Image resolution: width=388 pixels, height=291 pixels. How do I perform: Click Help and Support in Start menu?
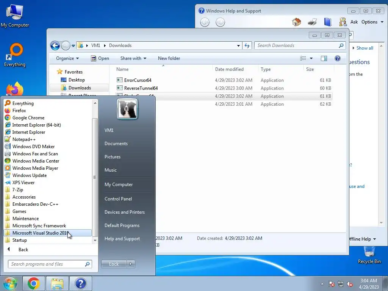pos(122,239)
